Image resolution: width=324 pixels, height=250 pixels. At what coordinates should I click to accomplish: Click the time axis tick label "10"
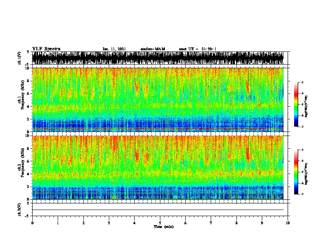288,223
